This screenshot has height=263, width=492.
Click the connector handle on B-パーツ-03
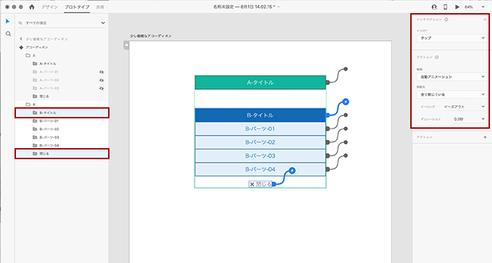[328, 156]
